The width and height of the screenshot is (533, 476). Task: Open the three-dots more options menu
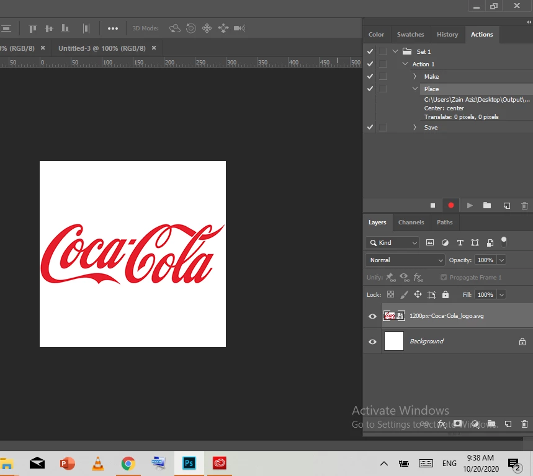pyautogui.click(x=113, y=29)
